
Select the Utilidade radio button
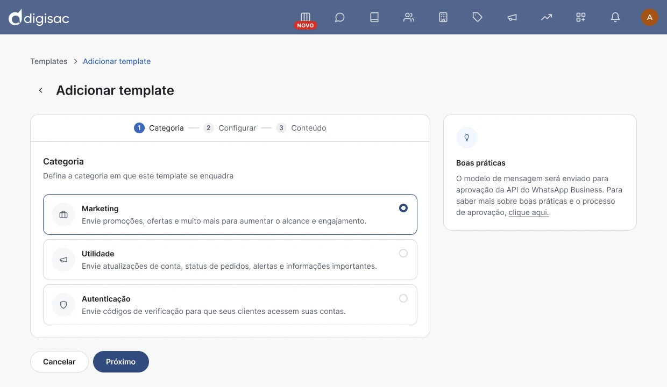click(403, 253)
